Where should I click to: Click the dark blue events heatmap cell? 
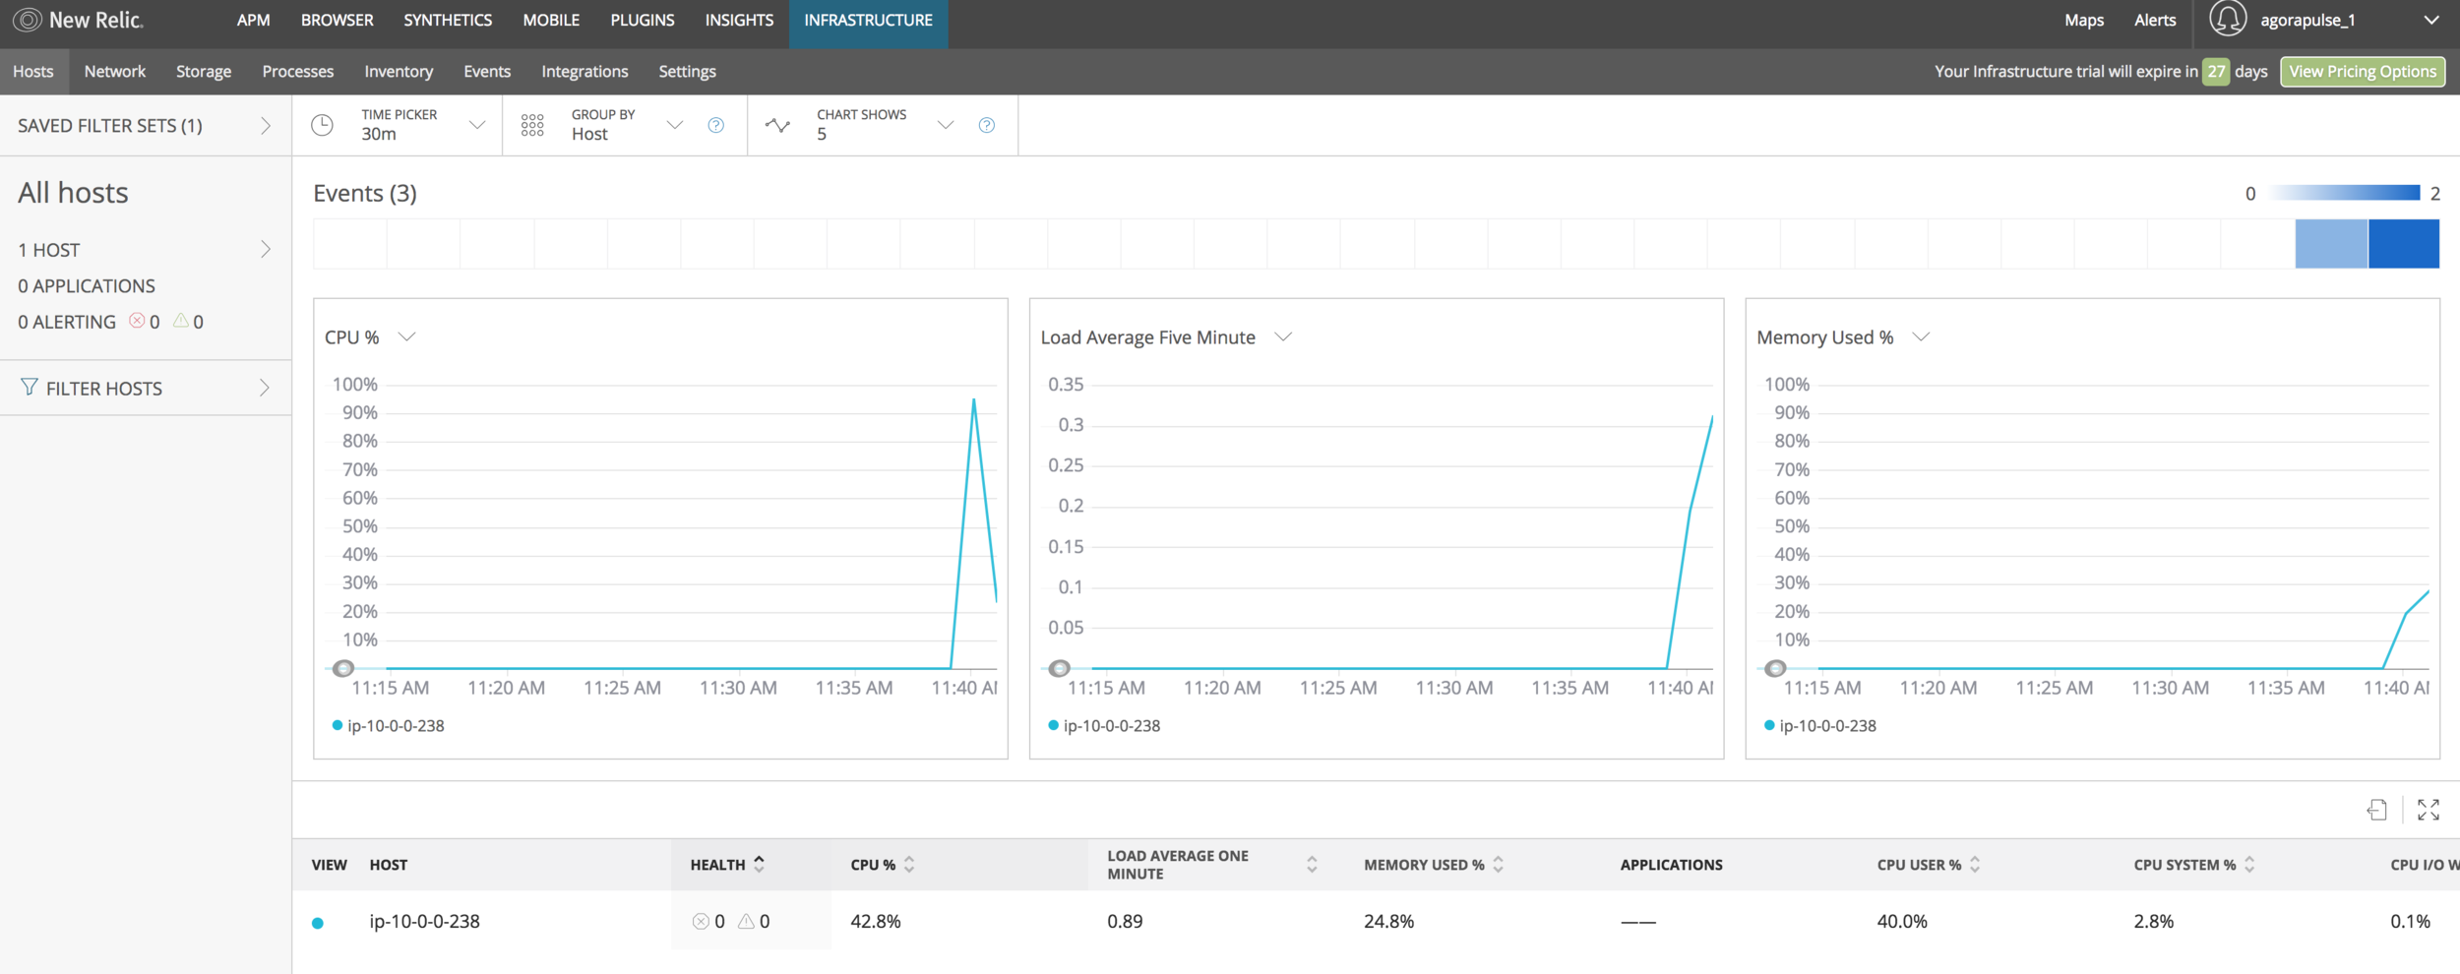[x=2404, y=244]
